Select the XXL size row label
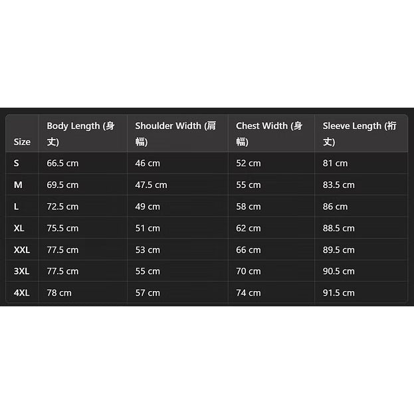 (22, 250)
